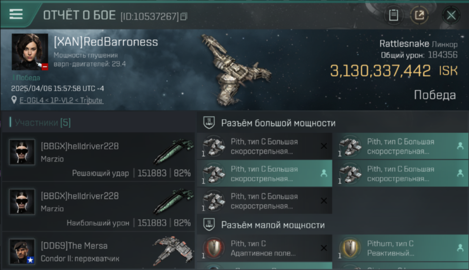
Task: Click the Разъём большой мощности header
Action: point(278,123)
